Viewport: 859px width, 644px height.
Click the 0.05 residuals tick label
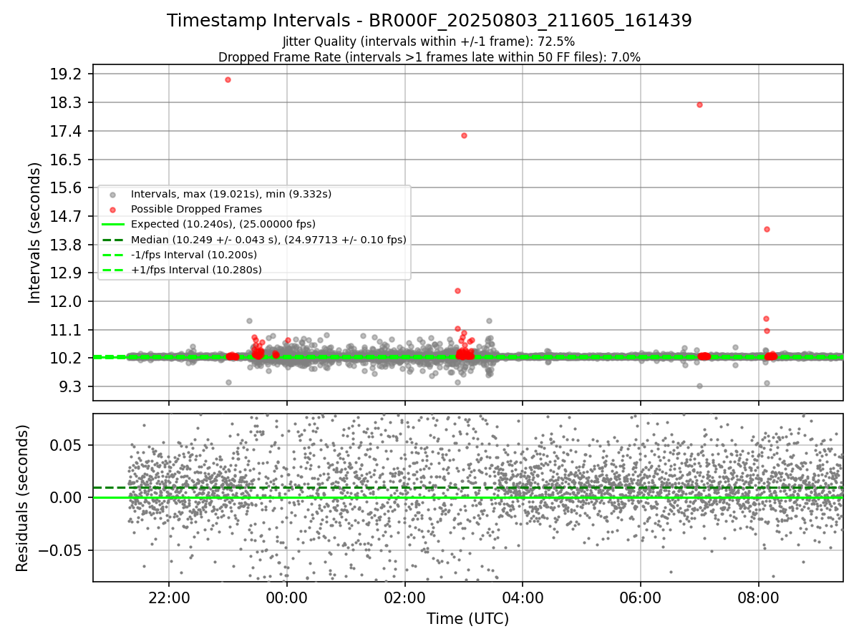pyautogui.click(x=68, y=445)
